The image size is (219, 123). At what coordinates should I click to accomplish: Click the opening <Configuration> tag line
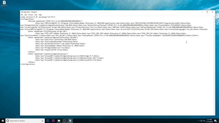[27, 19]
